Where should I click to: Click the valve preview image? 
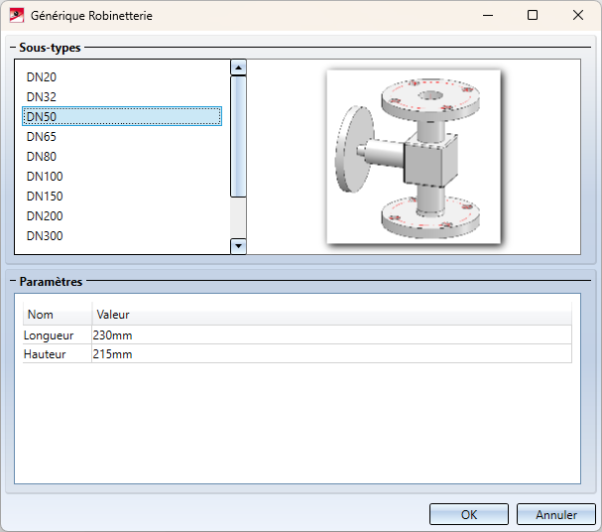[414, 156]
